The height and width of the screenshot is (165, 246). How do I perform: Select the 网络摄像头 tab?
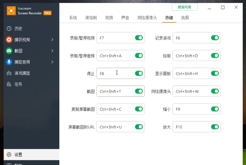pyautogui.click(x=147, y=18)
